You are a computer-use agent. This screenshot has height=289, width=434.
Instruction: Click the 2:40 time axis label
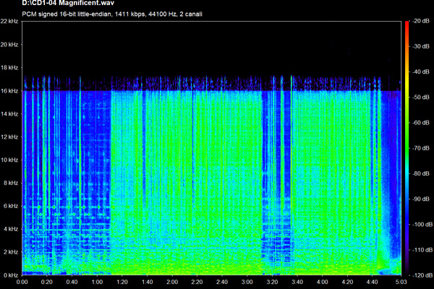point(222,282)
